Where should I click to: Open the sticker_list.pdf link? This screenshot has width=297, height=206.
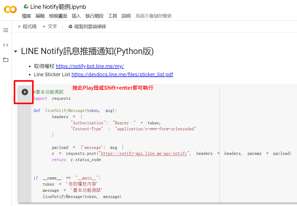(122, 74)
